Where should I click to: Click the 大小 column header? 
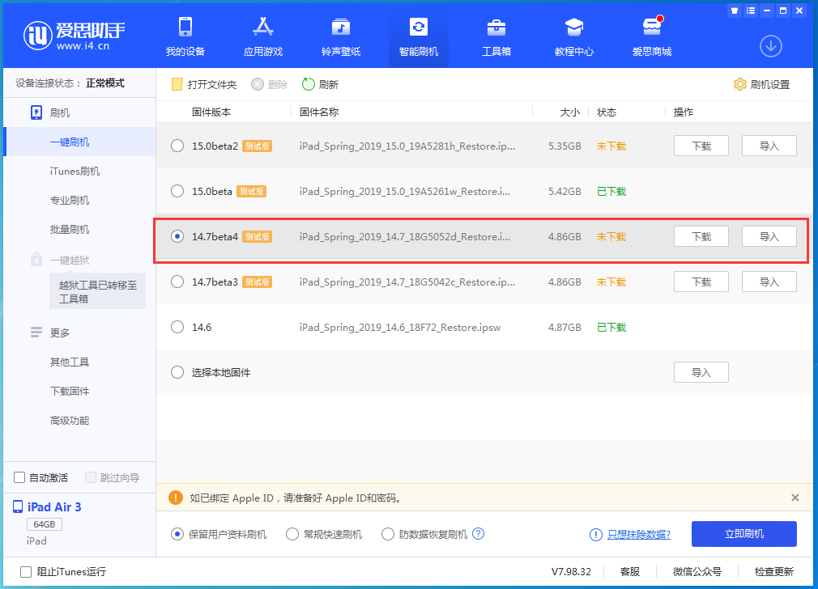569,112
